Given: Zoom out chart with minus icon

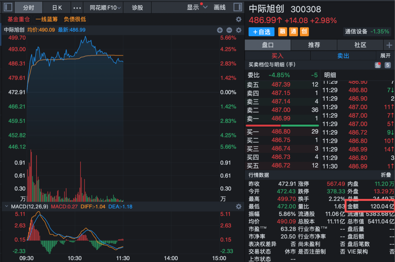Looking at the screenshot, I should [229, 30].
